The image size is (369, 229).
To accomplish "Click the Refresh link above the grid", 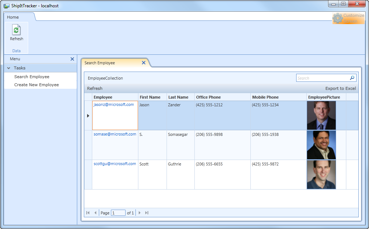I will pyautogui.click(x=94, y=88).
